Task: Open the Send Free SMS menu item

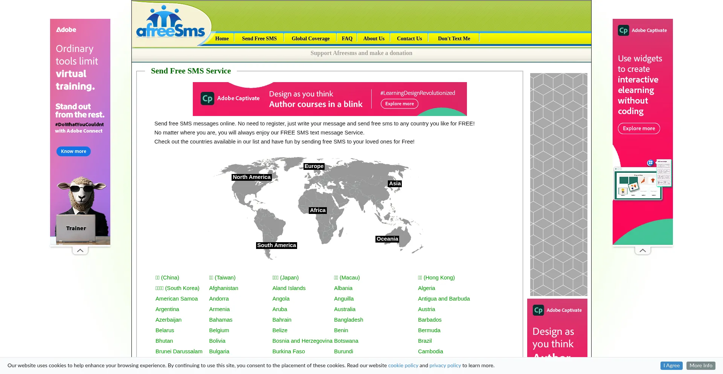Action: [259, 38]
